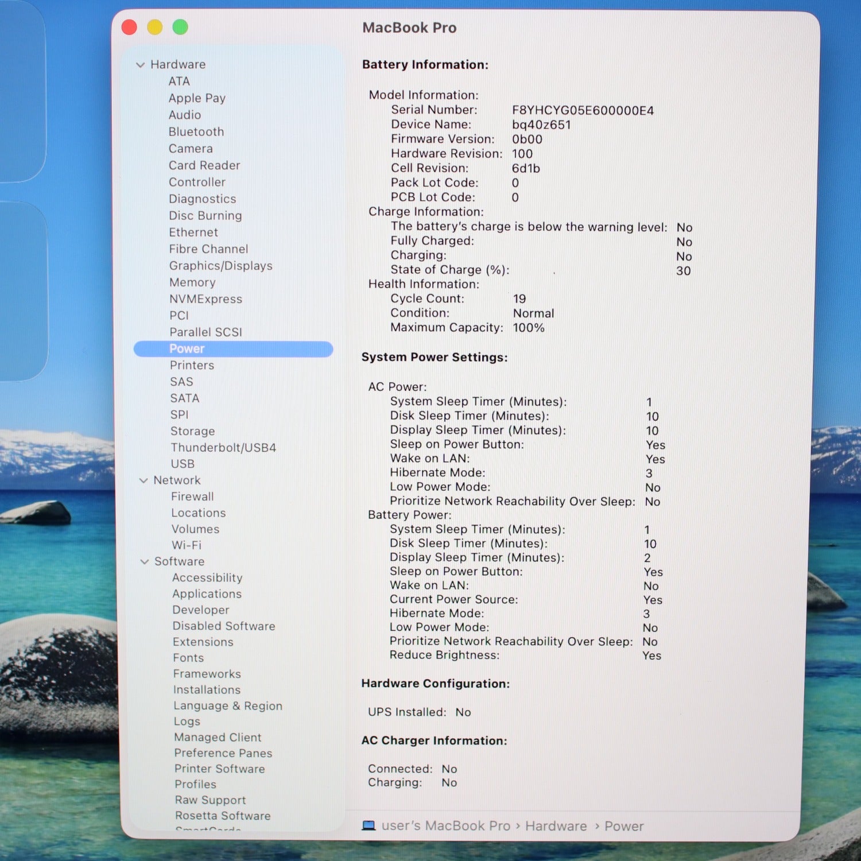Screen dimensions: 861x861
Task: Open the Graphics/Displays hardware entry
Action: point(220,266)
